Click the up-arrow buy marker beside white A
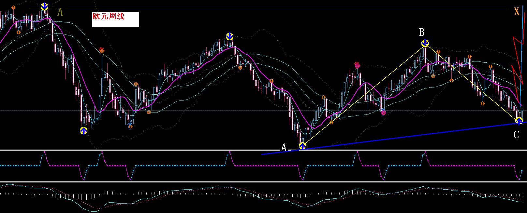Viewport: 527px width, 213px height. [303, 146]
